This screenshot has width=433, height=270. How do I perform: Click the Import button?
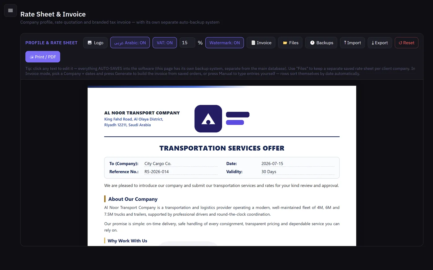pyautogui.click(x=352, y=43)
